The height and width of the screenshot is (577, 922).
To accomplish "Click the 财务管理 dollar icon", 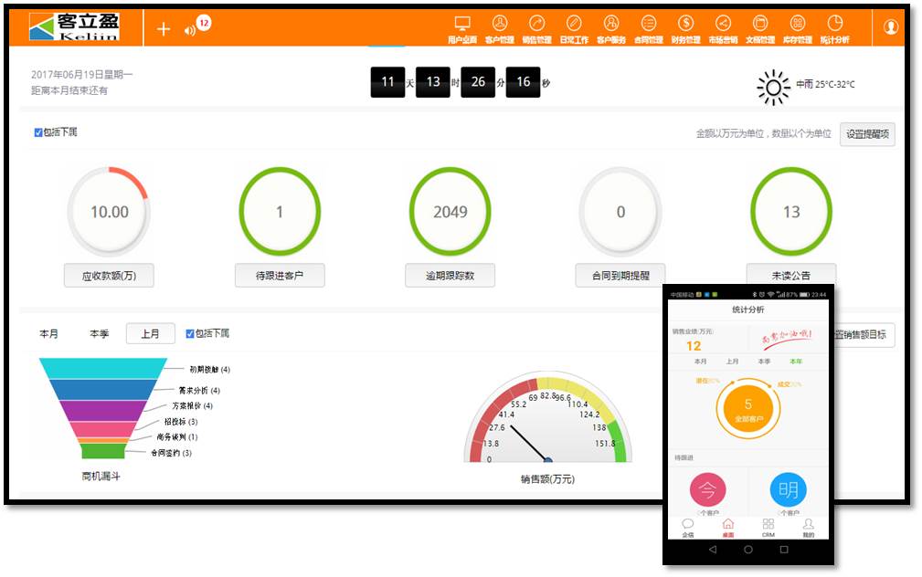I will (684, 26).
